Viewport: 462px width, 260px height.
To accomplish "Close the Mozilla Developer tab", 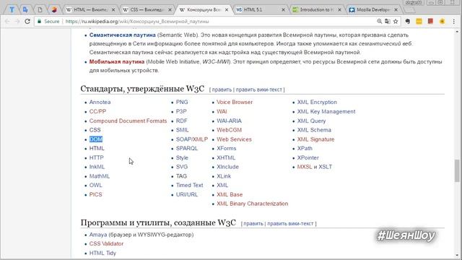I will pos(396,9).
